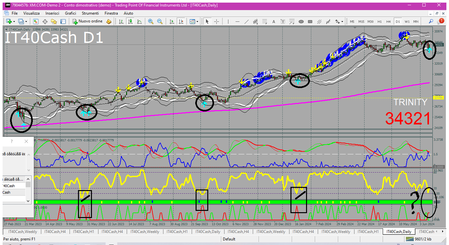Switch chart to bar chart
Viewport: 449px width, 245px height.
click(x=121, y=21)
